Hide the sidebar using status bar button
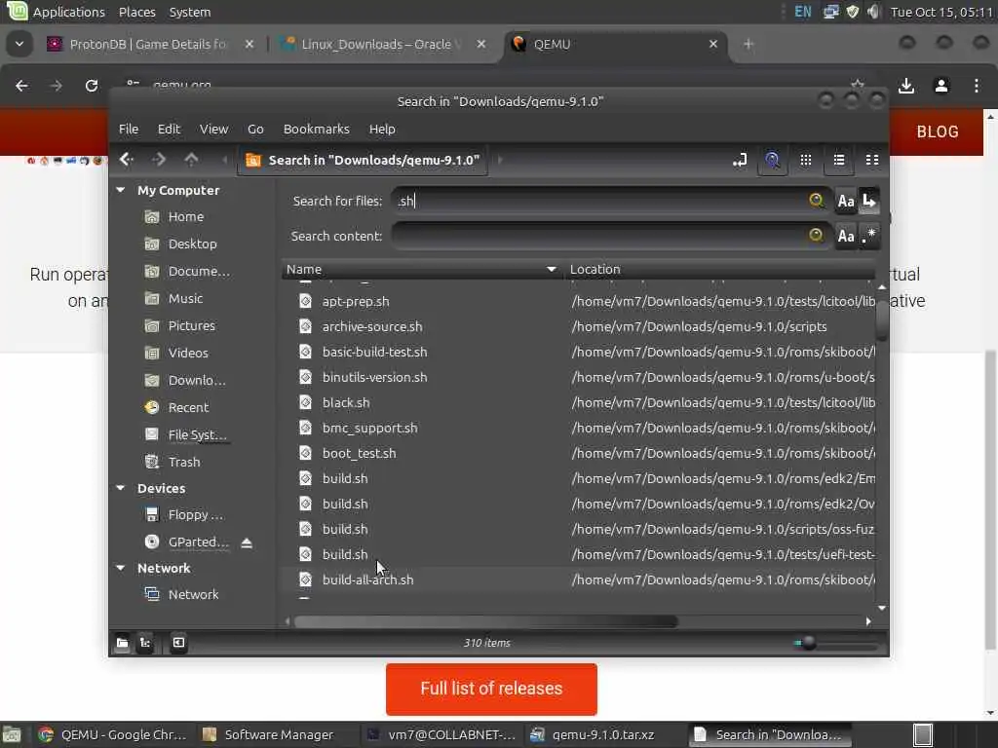The height and width of the screenshot is (748, 998). pyautogui.click(x=179, y=643)
